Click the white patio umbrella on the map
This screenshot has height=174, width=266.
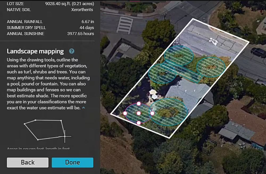pyautogui.click(x=153, y=92)
